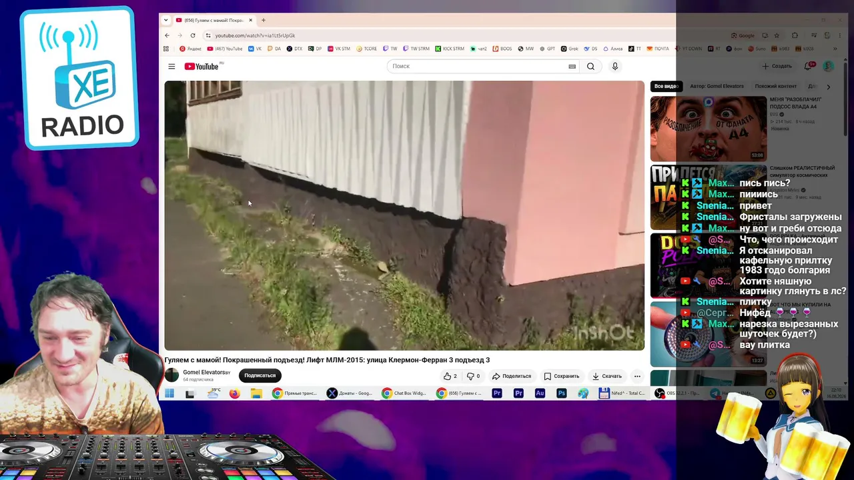854x480 pixels.
Task: Select the Автор: Gomel Elevators chip
Action: click(717, 86)
